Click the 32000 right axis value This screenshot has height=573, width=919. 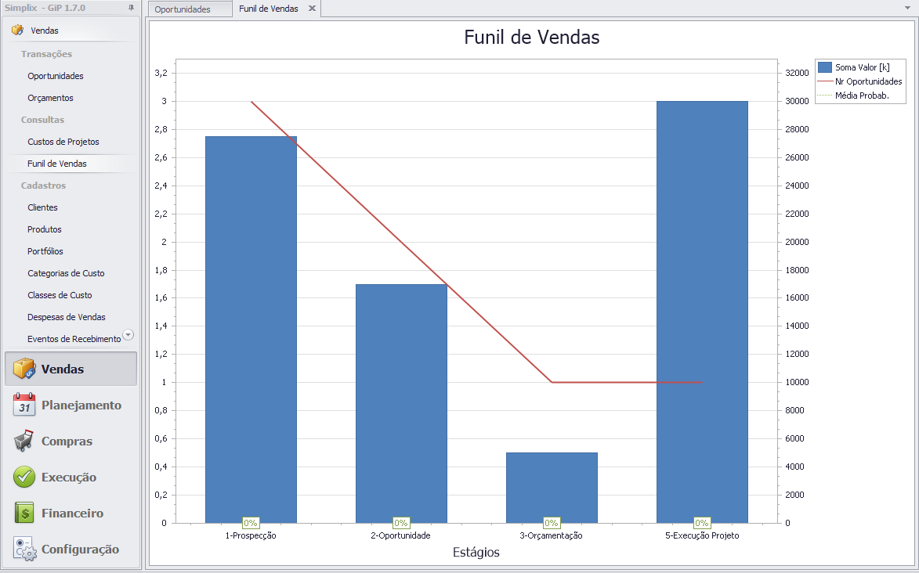(x=797, y=73)
